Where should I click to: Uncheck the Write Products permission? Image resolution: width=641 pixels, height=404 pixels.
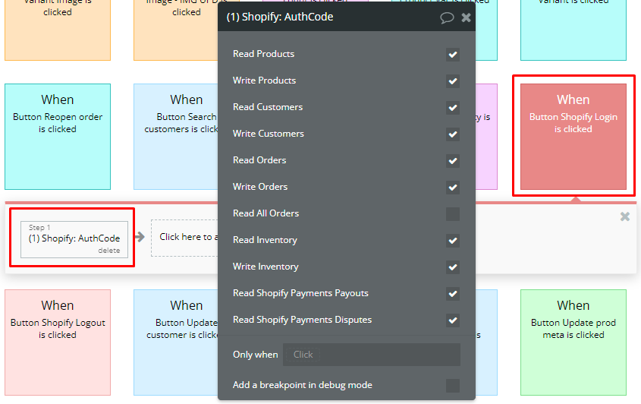point(453,81)
